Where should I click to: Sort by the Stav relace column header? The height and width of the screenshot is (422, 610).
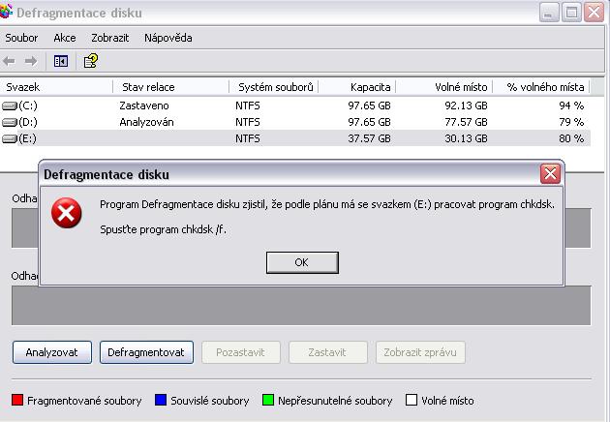(170, 87)
